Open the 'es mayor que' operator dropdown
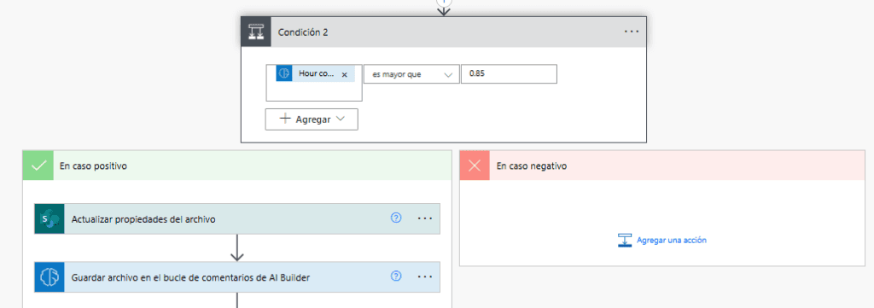The image size is (874, 308). (411, 74)
